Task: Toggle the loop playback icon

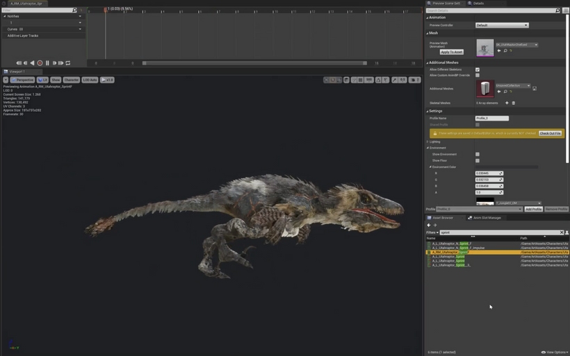Action: tap(68, 63)
